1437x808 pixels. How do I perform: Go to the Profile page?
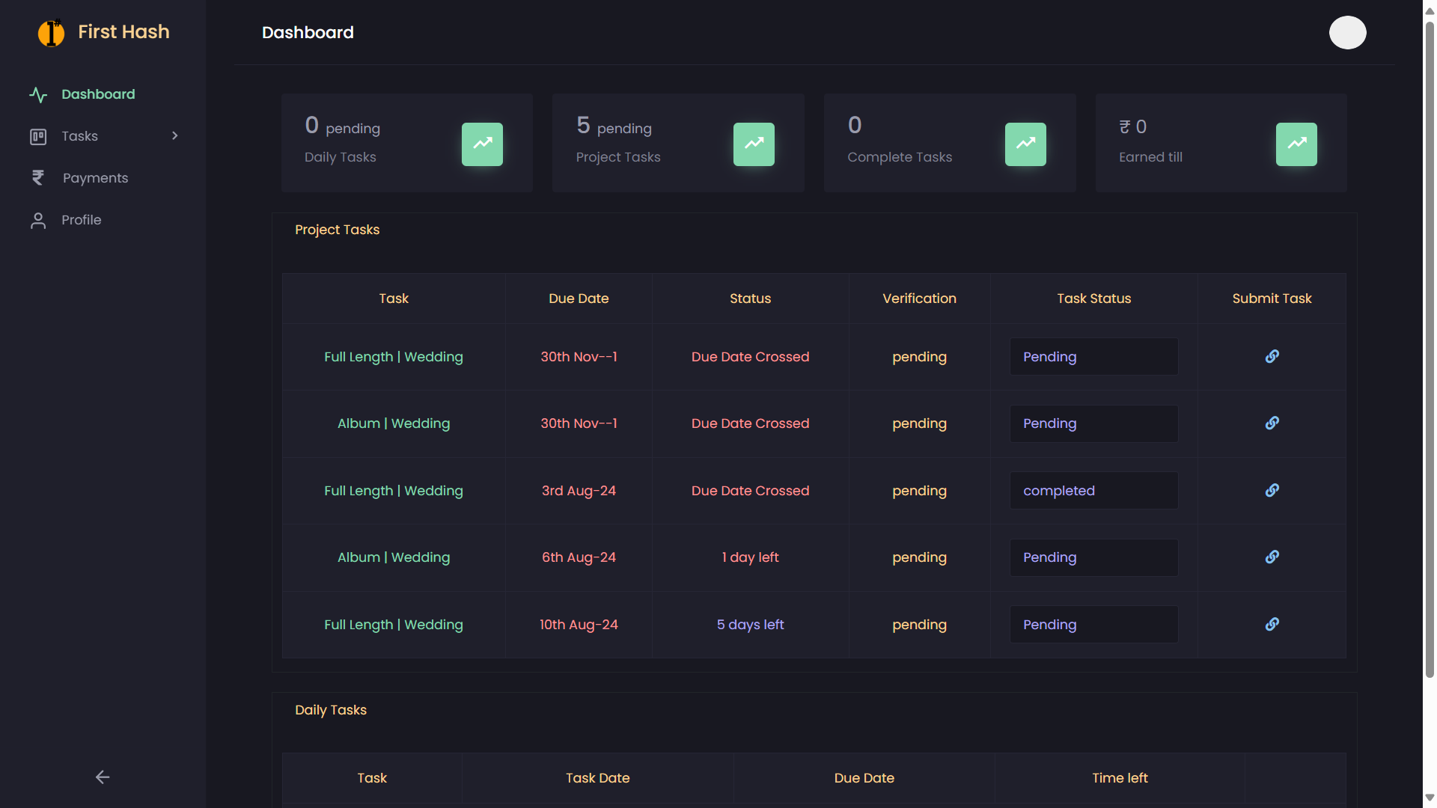pyautogui.click(x=81, y=220)
